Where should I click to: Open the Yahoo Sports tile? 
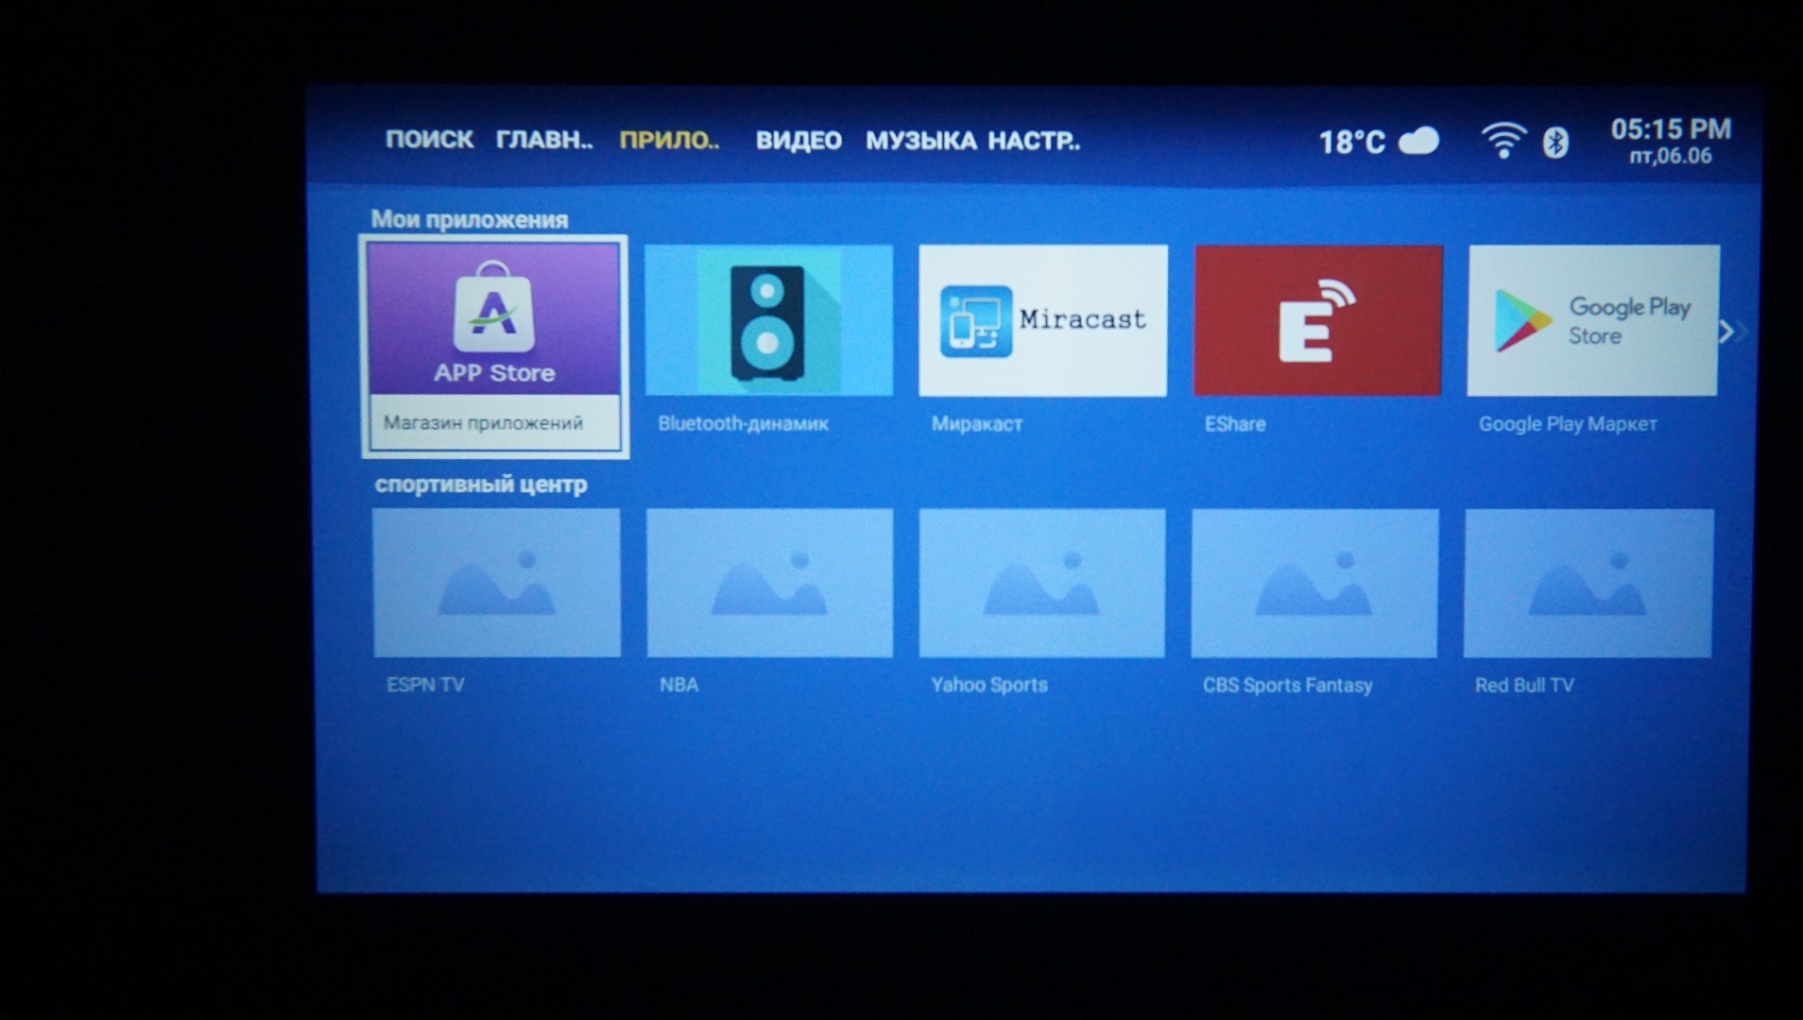click(x=1041, y=583)
